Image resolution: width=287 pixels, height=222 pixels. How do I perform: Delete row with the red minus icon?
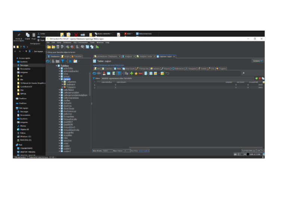pyautogui.click(x=141, y=73)
